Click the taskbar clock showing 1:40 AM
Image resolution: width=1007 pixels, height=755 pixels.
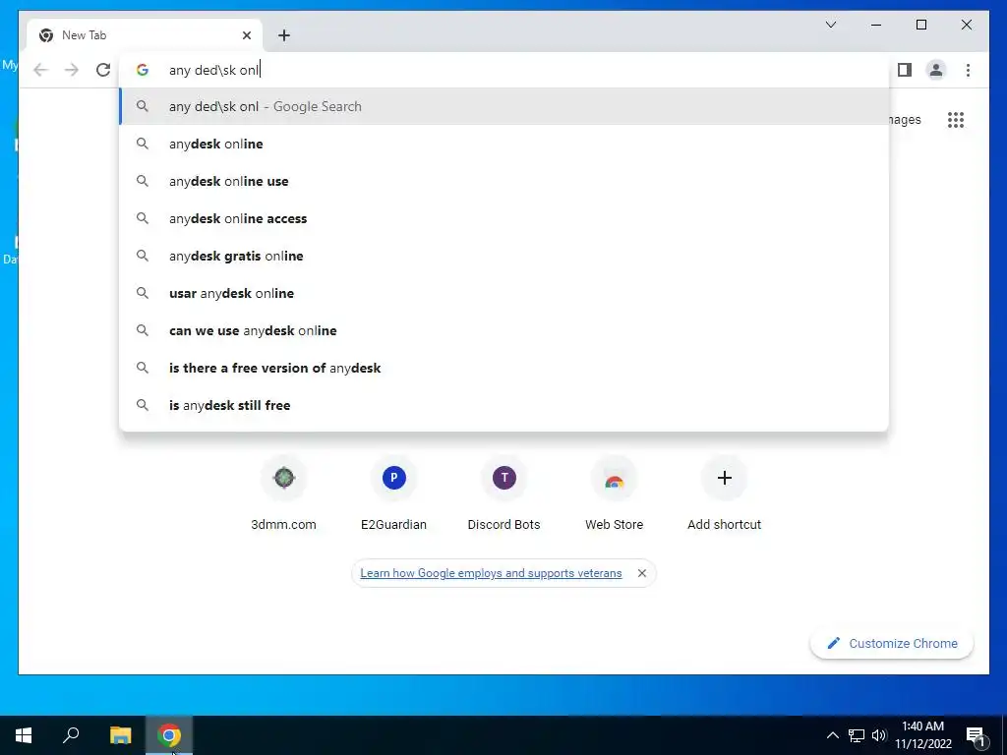click(x=922, y=735)
